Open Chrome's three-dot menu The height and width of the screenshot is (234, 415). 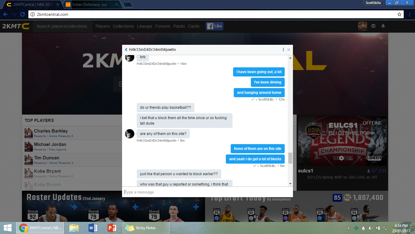[409, 14]
